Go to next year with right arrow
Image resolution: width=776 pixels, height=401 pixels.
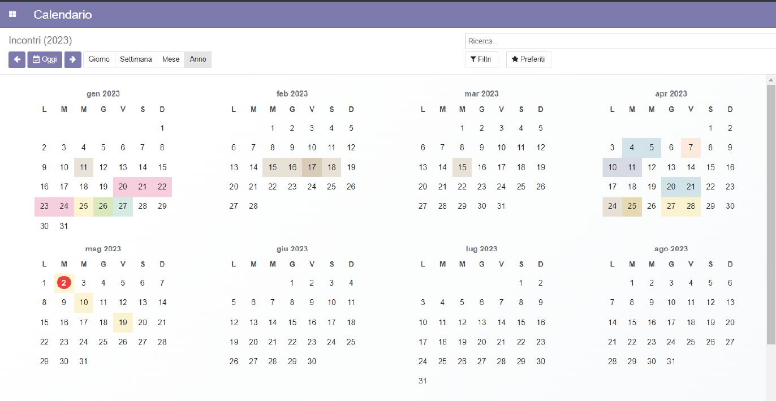72,59
